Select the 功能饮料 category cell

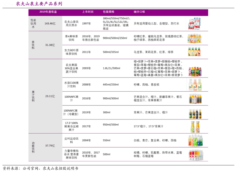pyautogui.click(x=33, y=147)
